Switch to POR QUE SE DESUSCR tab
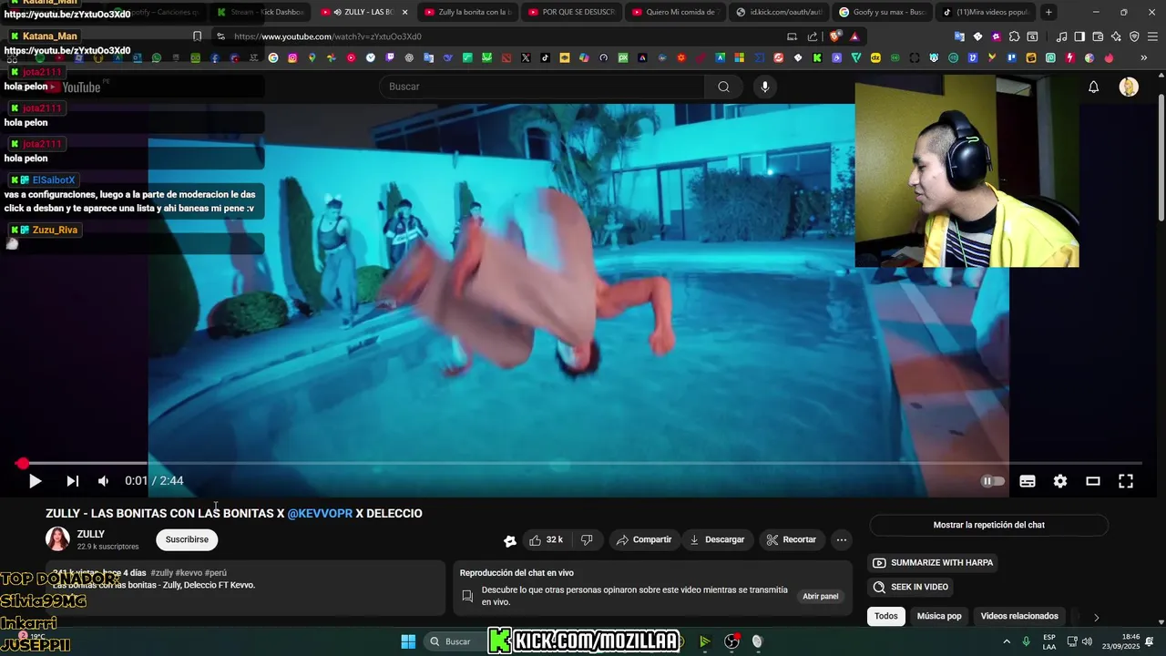The width and height of the screenshot is (1166, 656). click(571, 12)
